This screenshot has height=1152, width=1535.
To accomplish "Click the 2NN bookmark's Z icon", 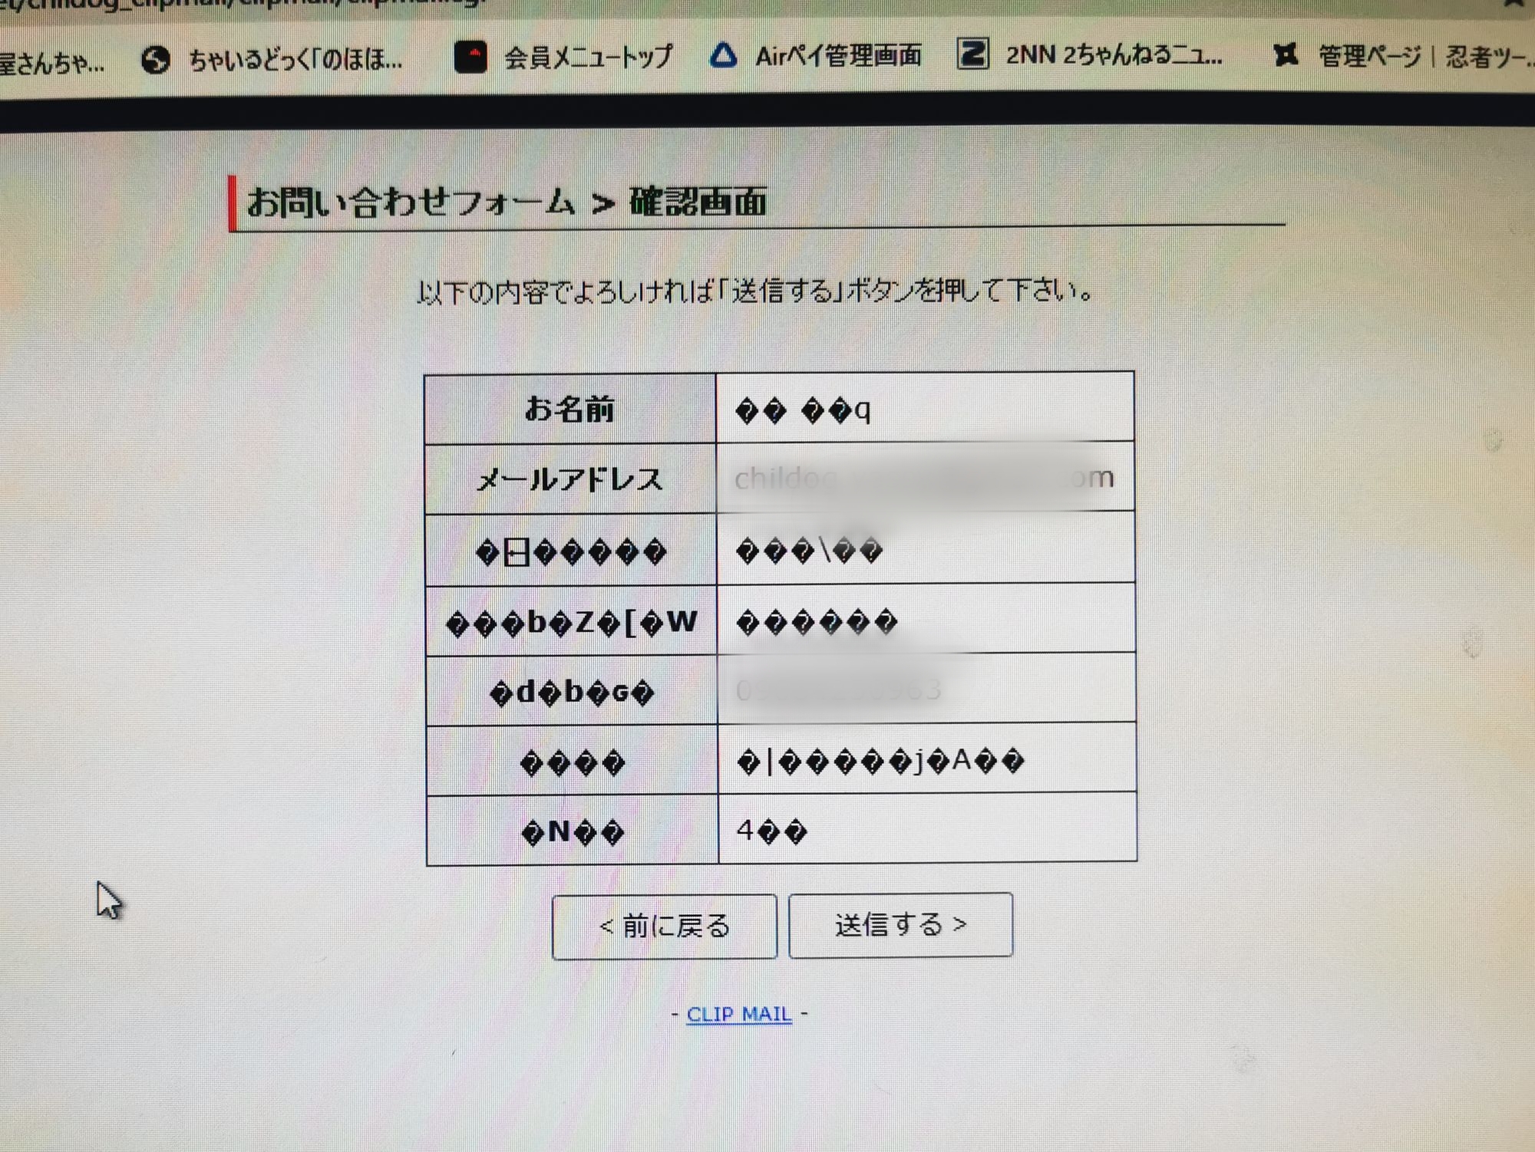I will tap(972, 54).
